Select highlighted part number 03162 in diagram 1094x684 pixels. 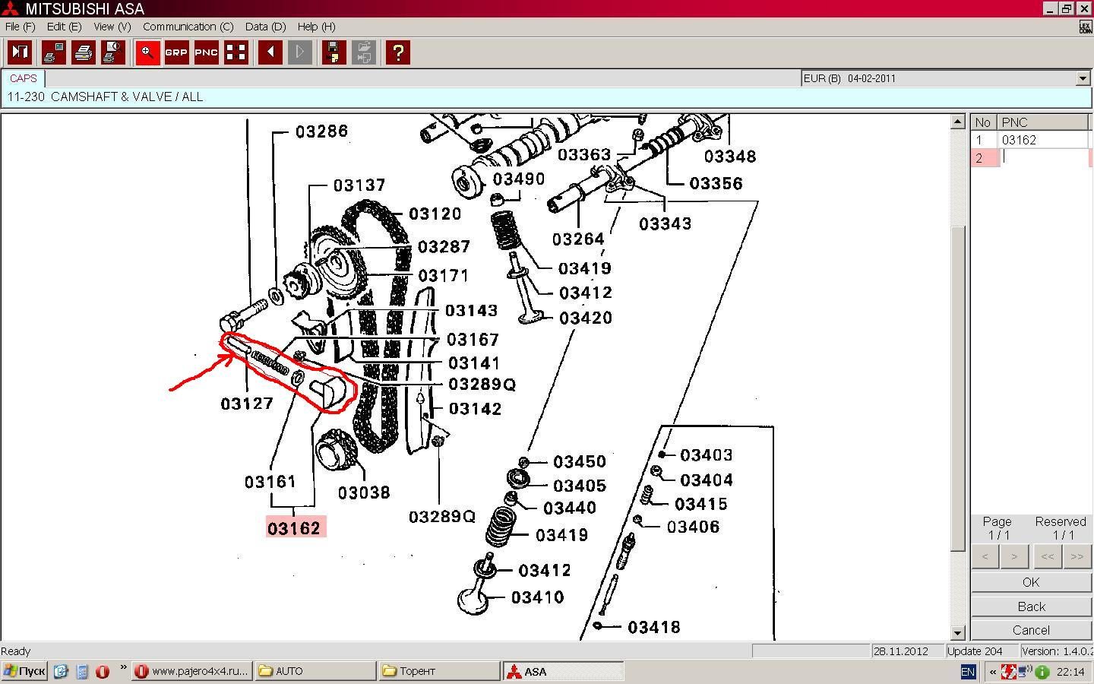click(x=295, y=527)
